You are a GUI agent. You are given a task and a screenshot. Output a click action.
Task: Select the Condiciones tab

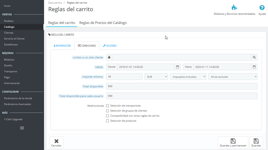pos(87,46)
